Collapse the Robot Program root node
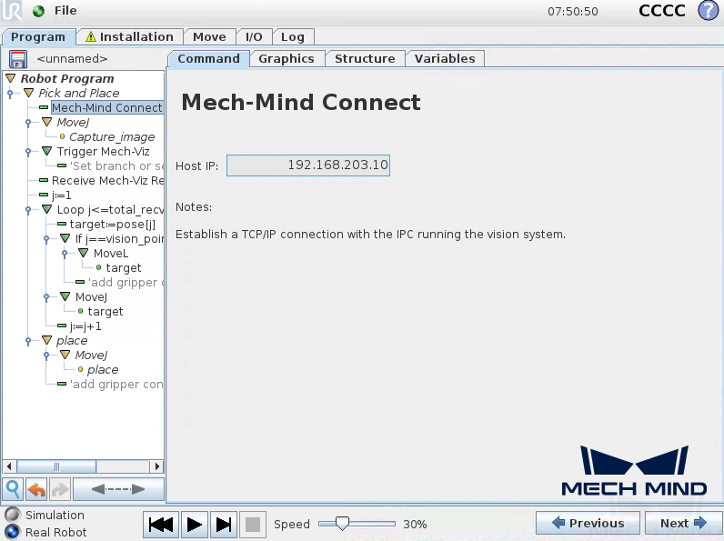Screen dimensions: 724x541 pyautogui.click(x=11, y=78)
